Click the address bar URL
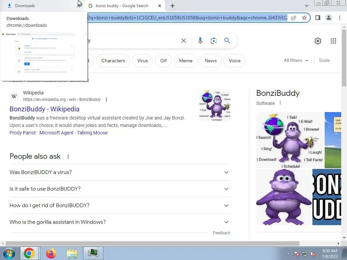The image size is (347, 260). click(187, 18)
